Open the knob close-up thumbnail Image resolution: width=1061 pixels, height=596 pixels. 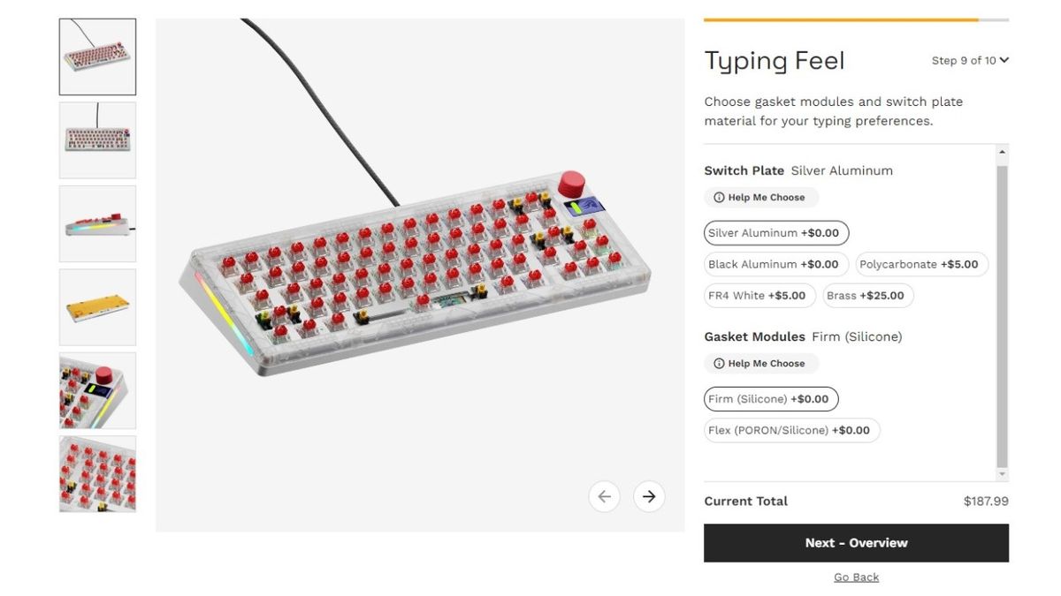97,390
